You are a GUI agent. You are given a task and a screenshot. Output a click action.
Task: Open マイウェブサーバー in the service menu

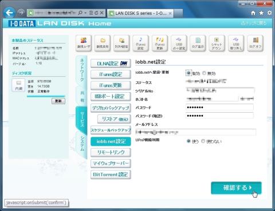111,164
